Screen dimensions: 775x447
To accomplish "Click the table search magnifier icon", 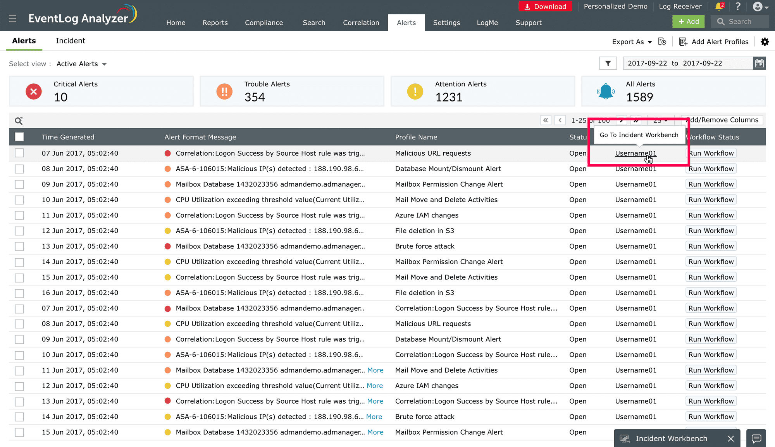I will coord(19,121).
